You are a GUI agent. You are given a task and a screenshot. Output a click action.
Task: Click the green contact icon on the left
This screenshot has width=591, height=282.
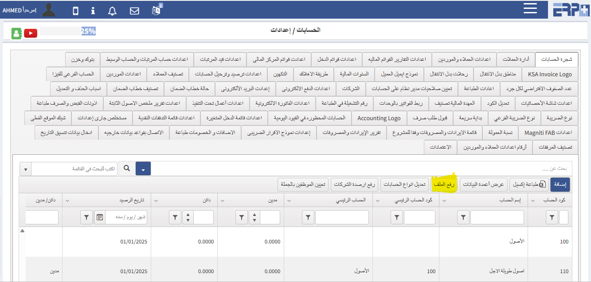coord(16,33)
